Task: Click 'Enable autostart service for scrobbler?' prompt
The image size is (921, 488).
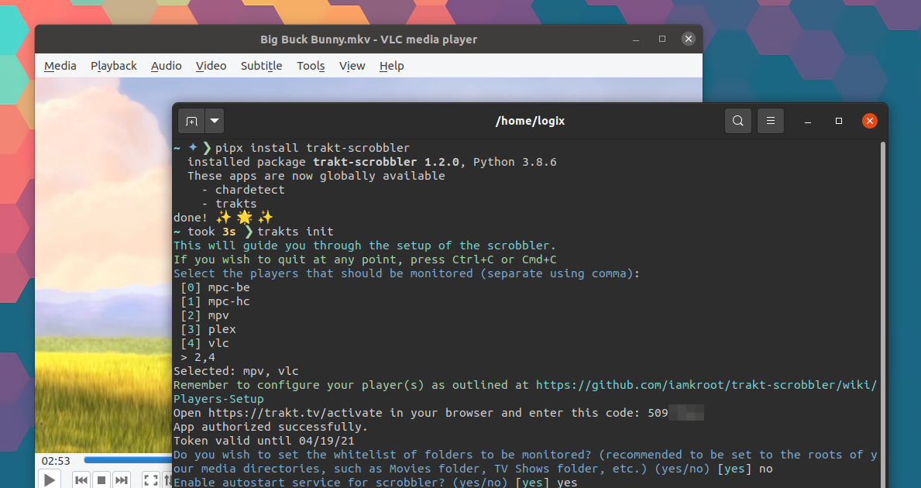Action: click(341, 483)
